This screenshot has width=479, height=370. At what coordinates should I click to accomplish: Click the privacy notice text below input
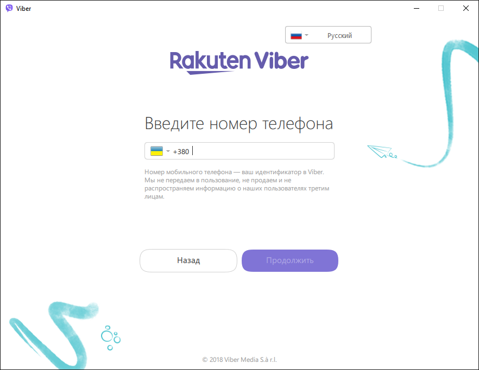(x=237, y=184)
